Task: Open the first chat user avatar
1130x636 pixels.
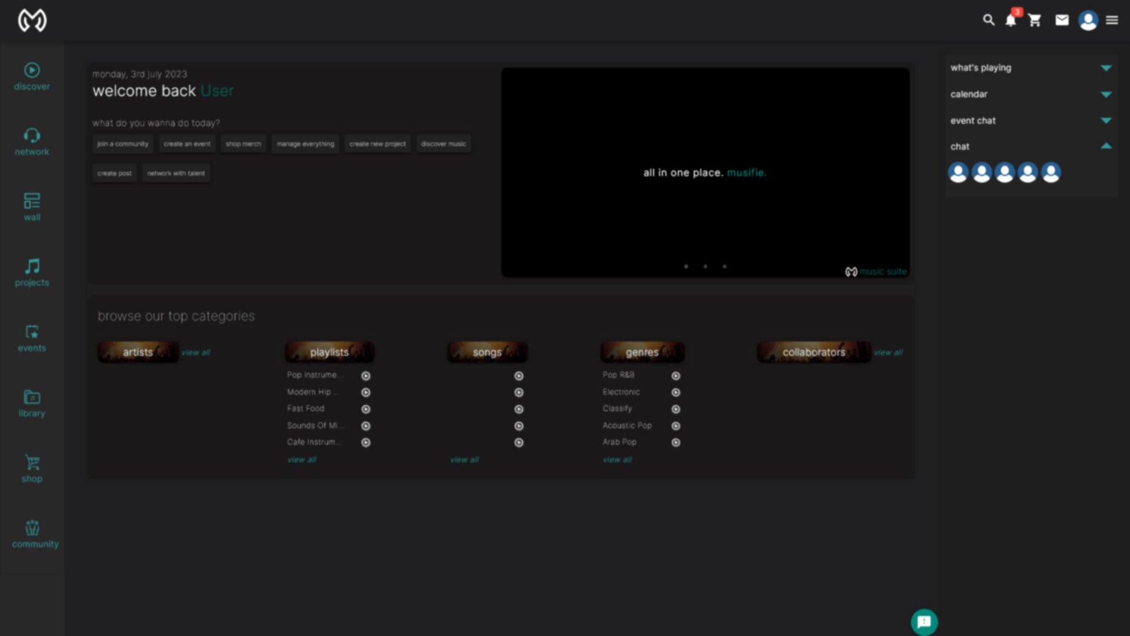Action: coord(958,173)
